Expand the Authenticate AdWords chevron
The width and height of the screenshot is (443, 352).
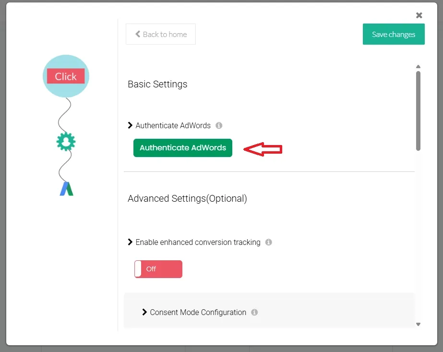click(x=130, y=125)
